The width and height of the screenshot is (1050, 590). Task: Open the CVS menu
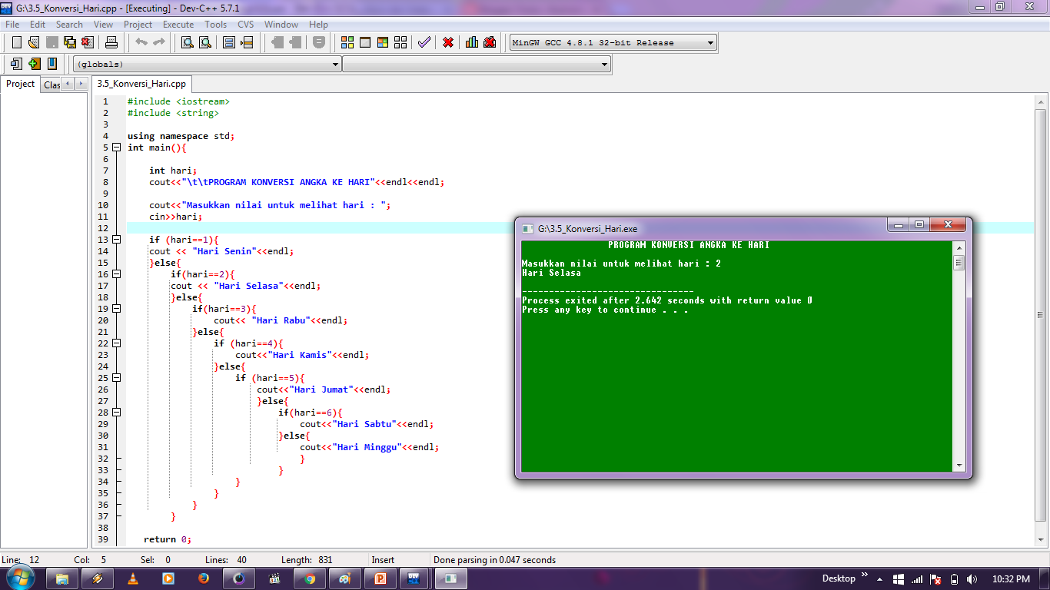click(x=246, y=25)
